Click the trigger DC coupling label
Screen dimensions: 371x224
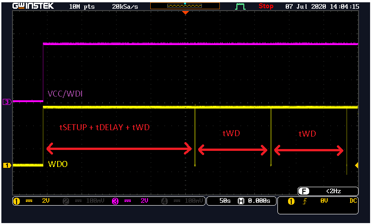[x=353, y=201]
